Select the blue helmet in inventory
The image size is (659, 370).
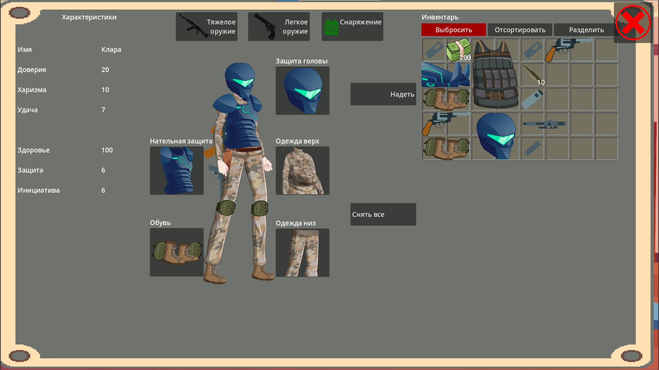point(495,135)
